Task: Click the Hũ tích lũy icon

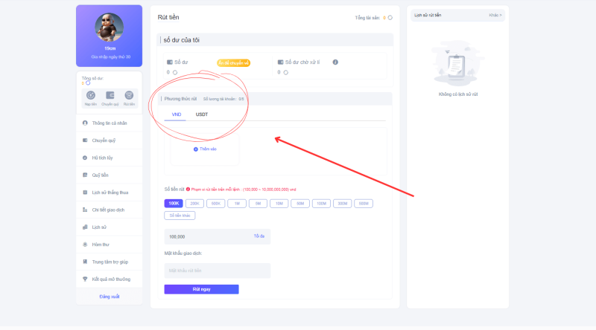Action: (85, 158)
